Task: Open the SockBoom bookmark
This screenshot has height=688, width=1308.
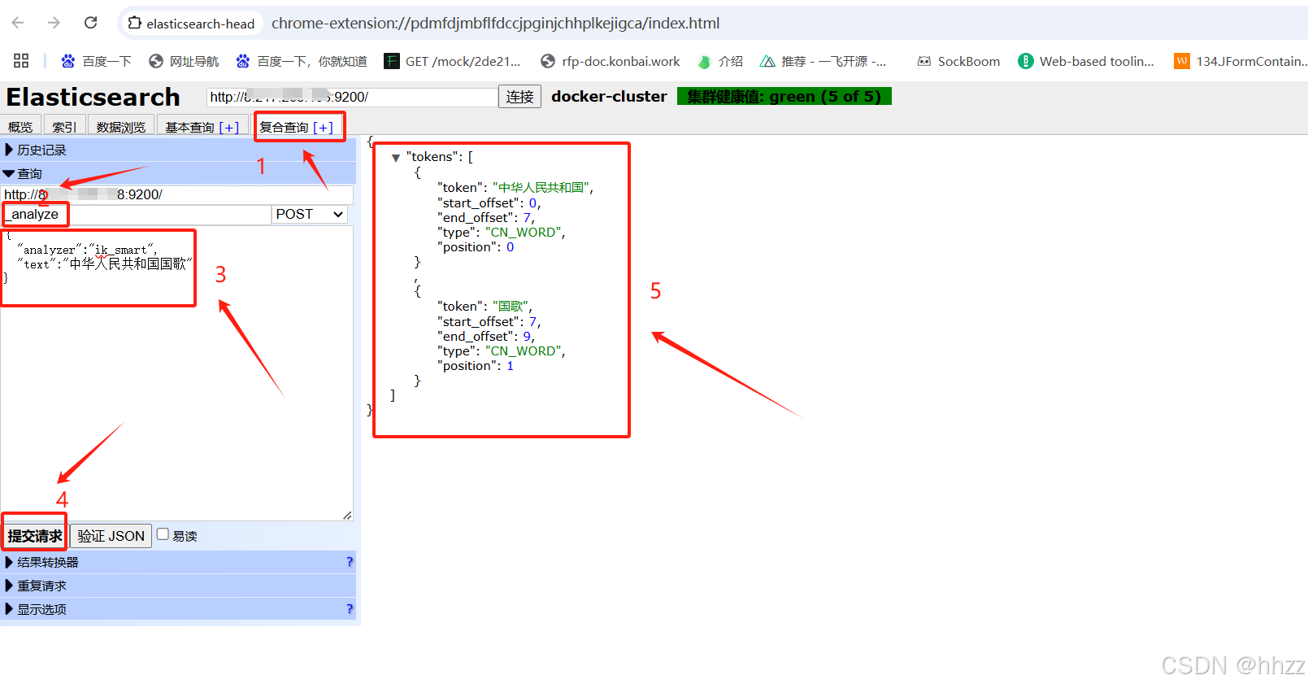Action: (x=958, y=61)
